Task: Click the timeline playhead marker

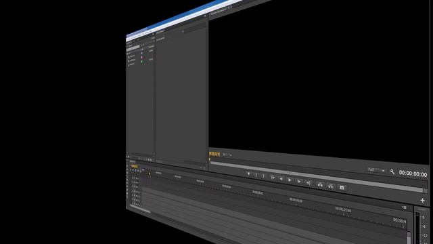Action: (150, 174)
